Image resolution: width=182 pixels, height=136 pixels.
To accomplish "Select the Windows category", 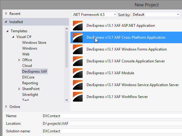I will (x=29, y=48).
